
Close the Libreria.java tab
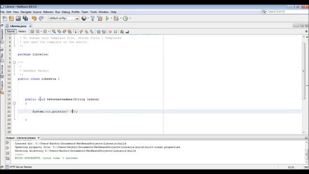pyautogui.click(x=30, y=26)
